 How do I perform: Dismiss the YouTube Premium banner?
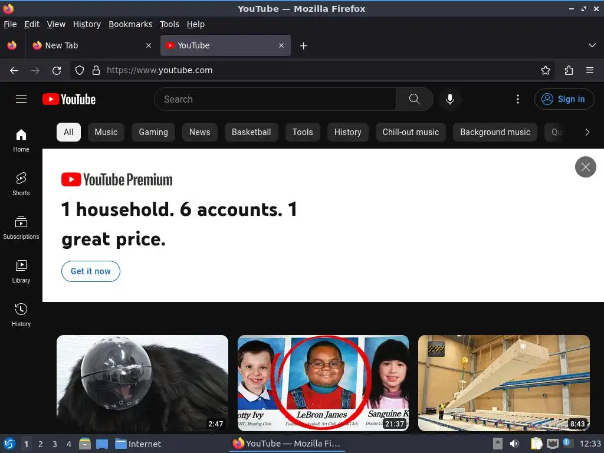[x=586, y=167]
